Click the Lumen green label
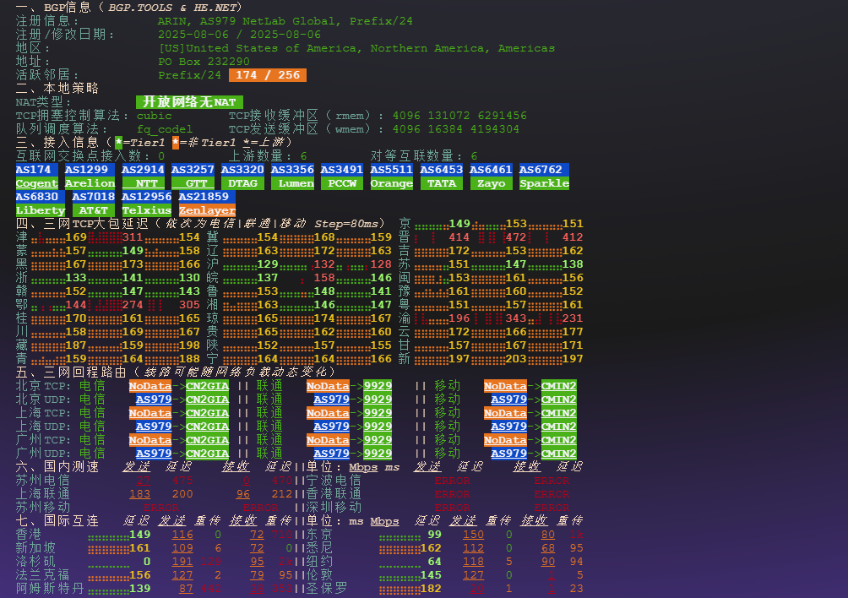Viewport: 848px width, 598px height. pyautogui.click(x=292, y=183)
